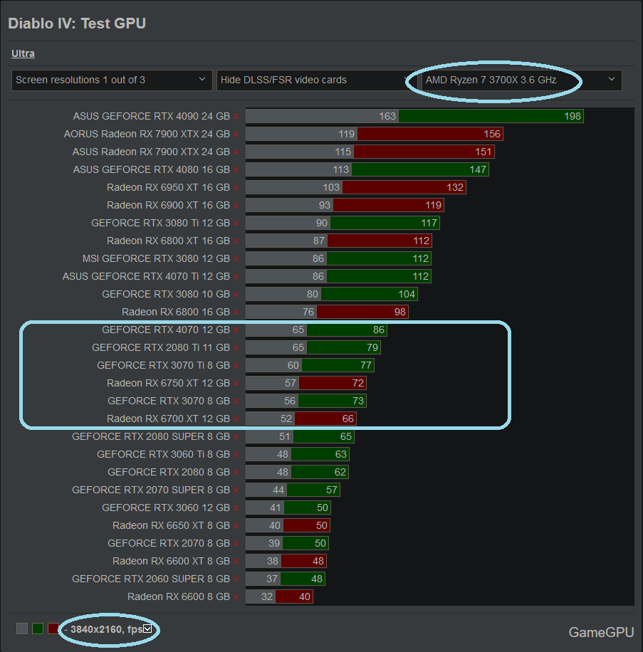Click the green legend color swatch
The image size is (643, 652).
coord(38,629)
